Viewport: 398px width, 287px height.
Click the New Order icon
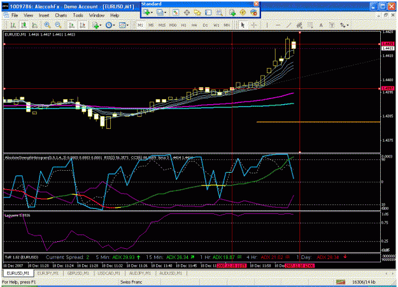click(x=232, y=12)
